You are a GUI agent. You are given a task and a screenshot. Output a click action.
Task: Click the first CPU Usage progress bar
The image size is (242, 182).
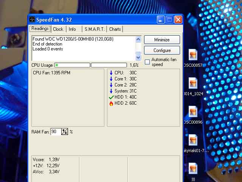click(72, 65)
